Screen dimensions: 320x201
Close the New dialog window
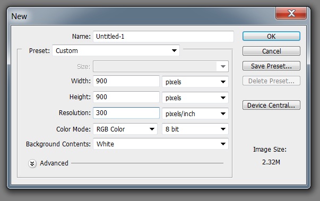[x=291, y=13]
